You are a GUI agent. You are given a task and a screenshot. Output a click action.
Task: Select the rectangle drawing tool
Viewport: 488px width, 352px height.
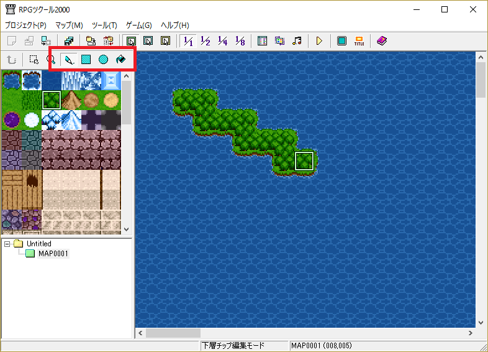click(86, 60)
